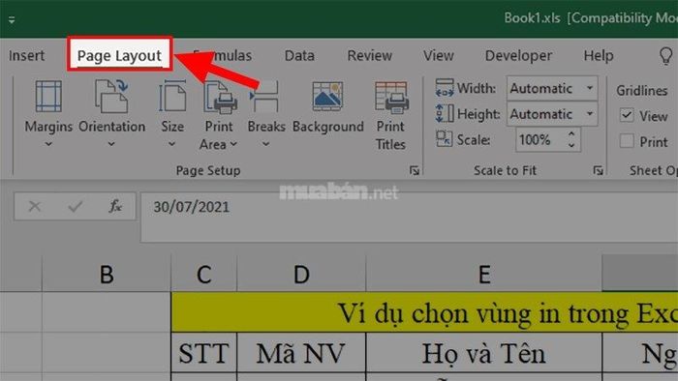Expand the Breaks dropdown chevron
The height and width of the screenshot is (381, 678).
[x=266, y=144]
